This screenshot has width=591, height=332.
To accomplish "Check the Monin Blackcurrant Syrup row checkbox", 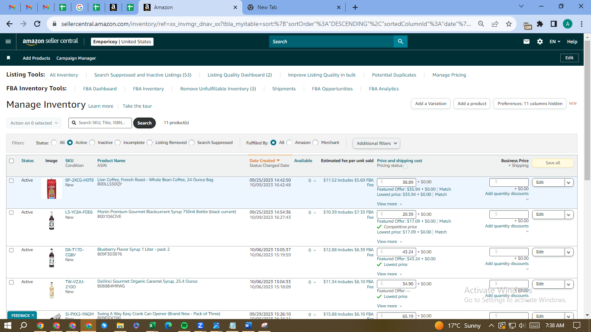I will (11, 213).
